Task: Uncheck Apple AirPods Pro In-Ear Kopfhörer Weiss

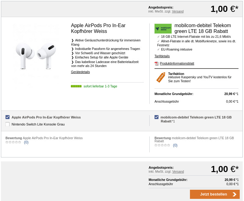Action: pos(8,117)
